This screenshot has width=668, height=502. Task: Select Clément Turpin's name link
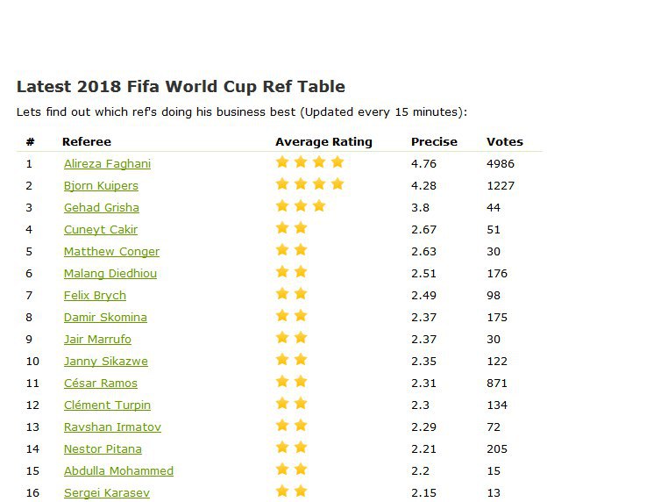107,405
